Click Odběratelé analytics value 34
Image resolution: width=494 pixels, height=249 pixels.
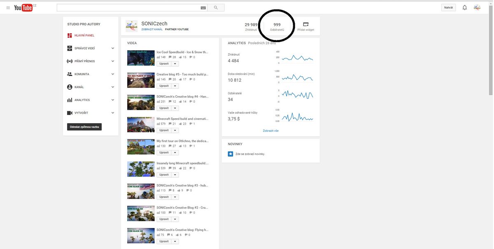[x=231, y=99]
